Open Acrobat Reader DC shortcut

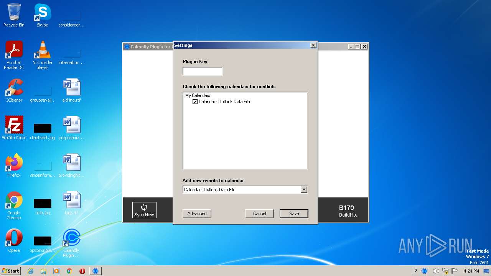pyautogui.click(x=14, y=55)
